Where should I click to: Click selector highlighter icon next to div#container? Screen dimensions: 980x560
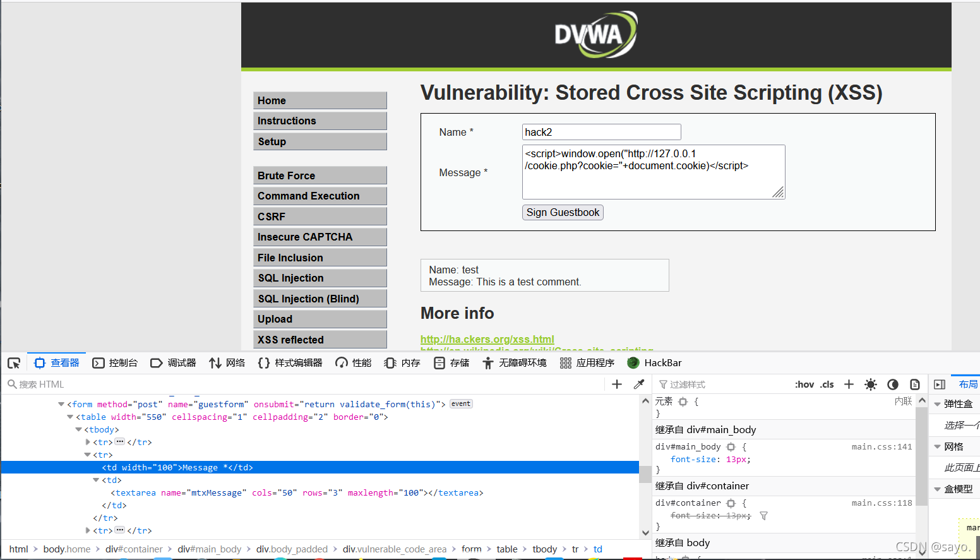[731, 503]
